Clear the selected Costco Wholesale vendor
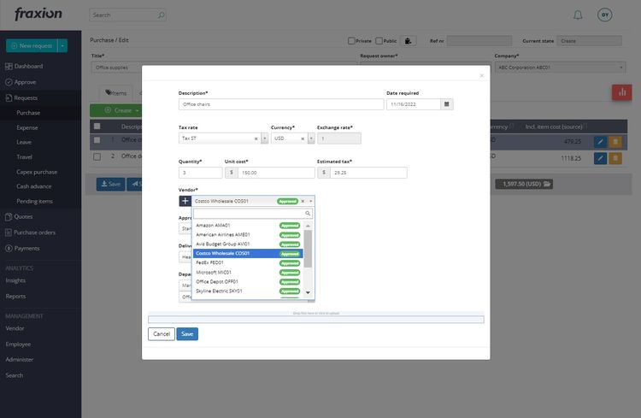Screen dimensions: 641x418 tap(303, 201)
